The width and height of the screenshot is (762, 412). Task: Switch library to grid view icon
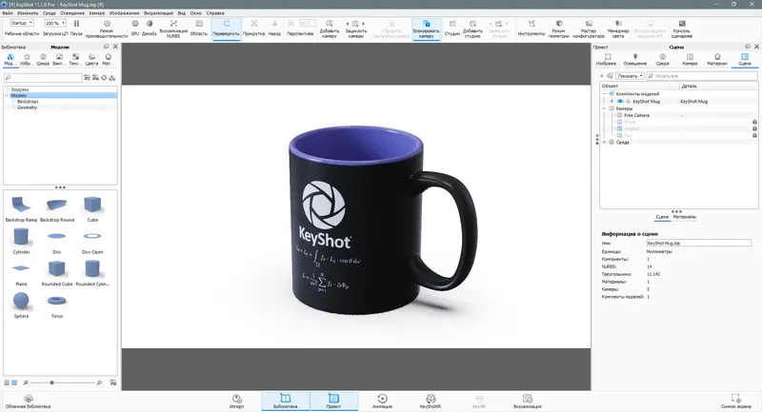tap(14, 383)
